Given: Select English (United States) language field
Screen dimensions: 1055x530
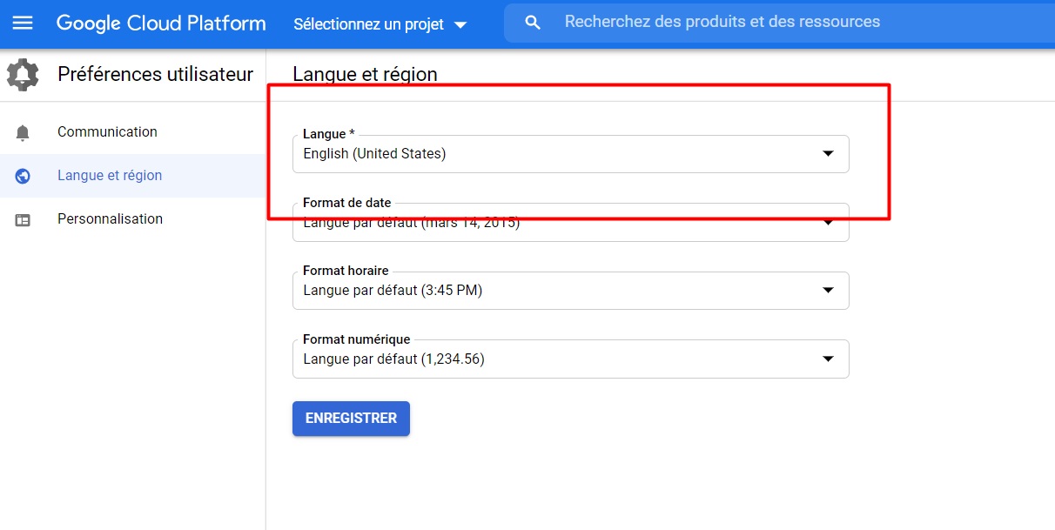Looking at the screenshot, I should click(557, 154).
